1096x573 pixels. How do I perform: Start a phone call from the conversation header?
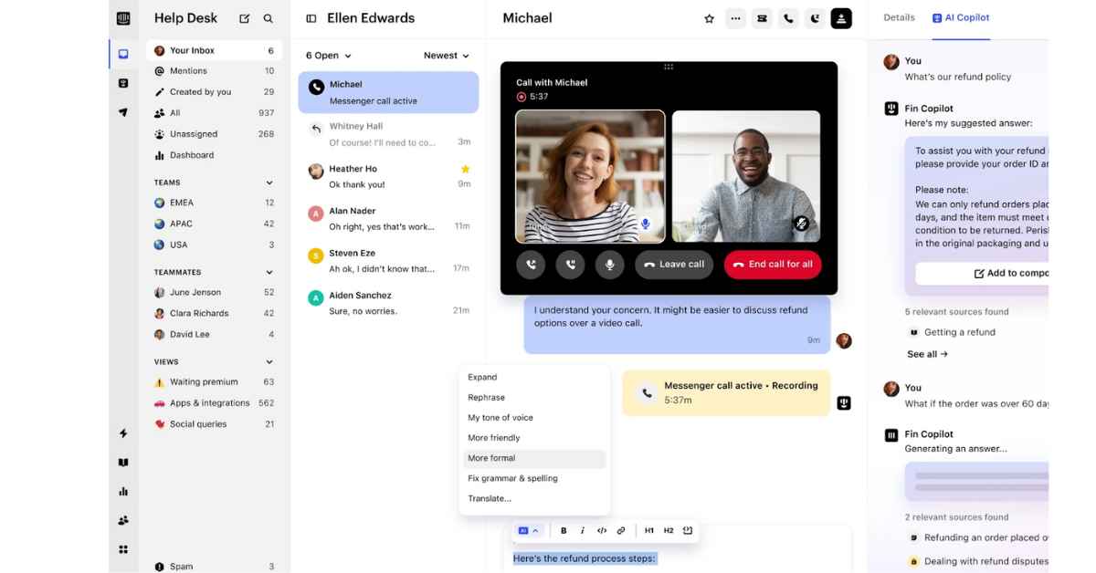coord(788,17)
